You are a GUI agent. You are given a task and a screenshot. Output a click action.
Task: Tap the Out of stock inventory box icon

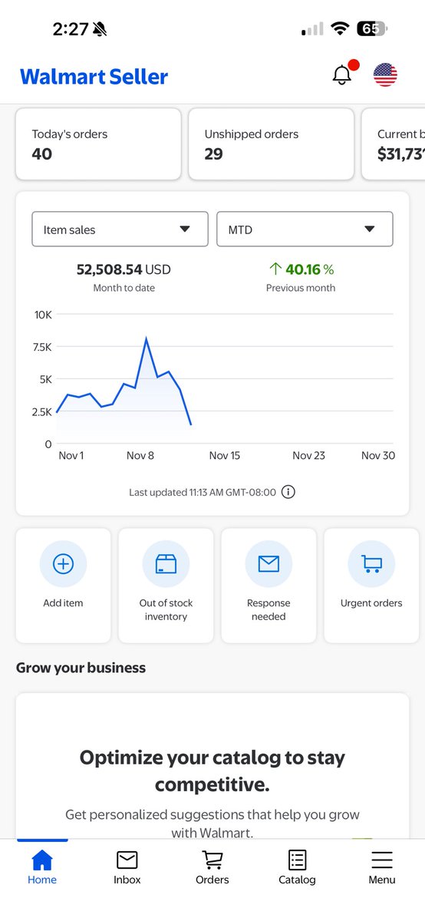(166, 564)
